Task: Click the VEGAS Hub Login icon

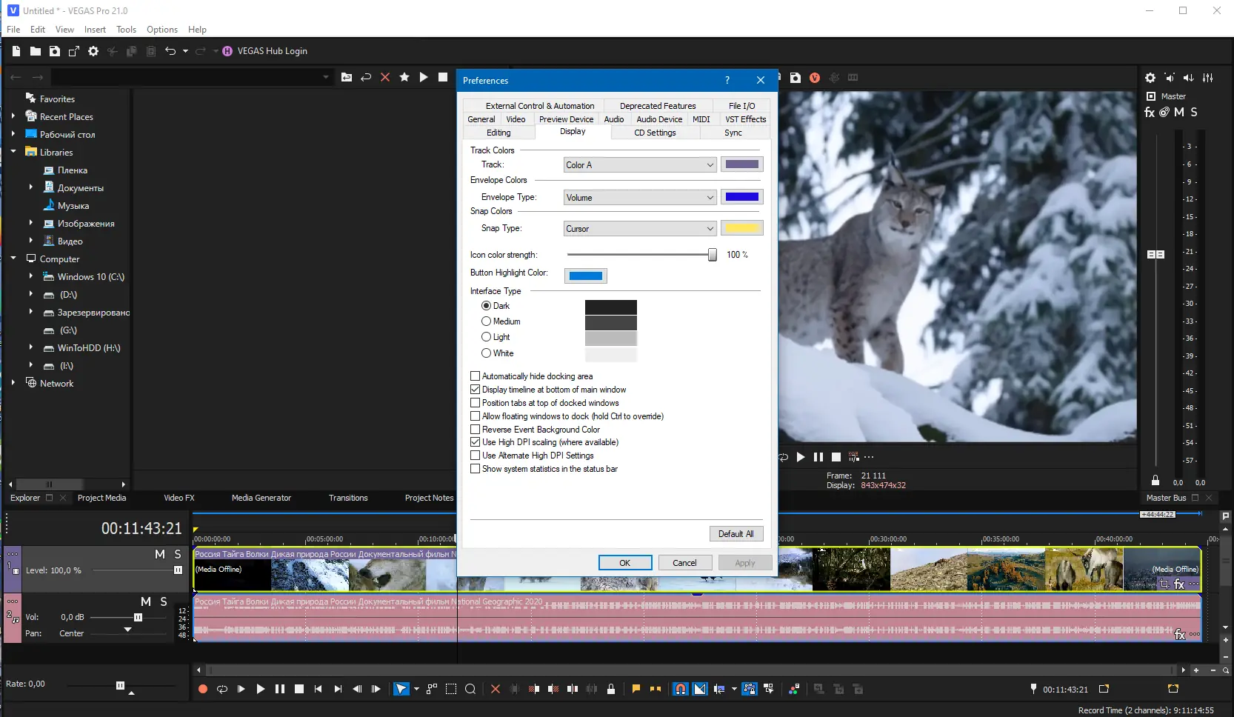Action: click(x=227, y=51)
